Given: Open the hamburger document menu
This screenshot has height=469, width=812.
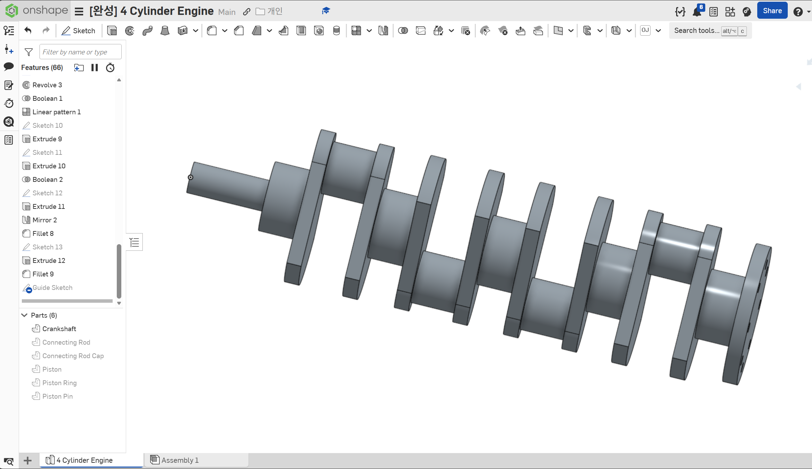Looking at the screenshot, I should pos(79,11).
